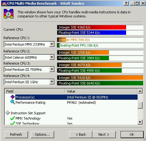Click the PR962 (estimated) value
The height and width of the screenshot is (141, 146).
pyautogui.click(x=81, y=102)
